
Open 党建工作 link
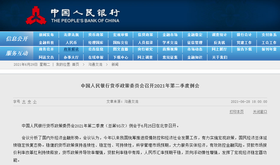[244, 43]
